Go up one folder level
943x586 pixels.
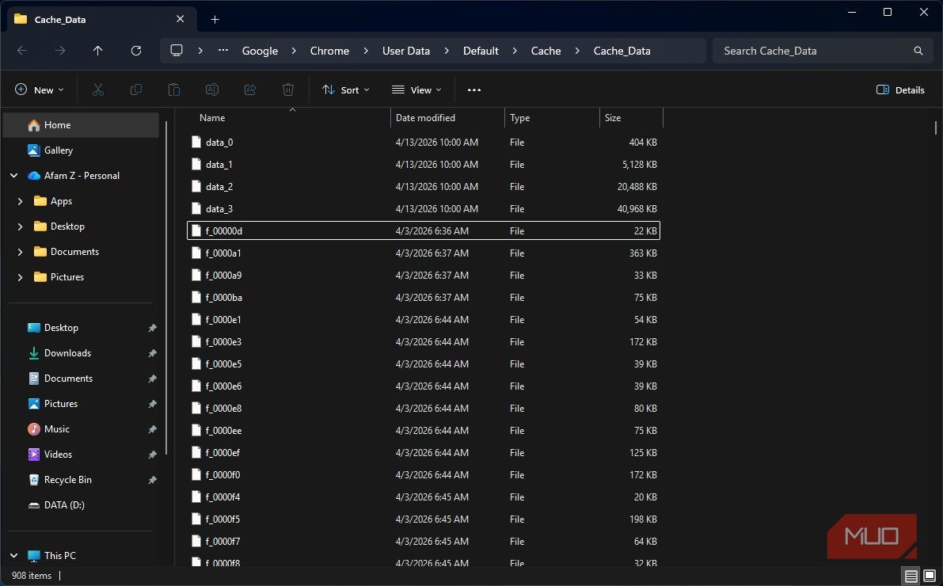click(98, 51)
